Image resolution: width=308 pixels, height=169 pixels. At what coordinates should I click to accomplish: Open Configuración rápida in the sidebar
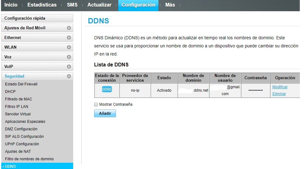(37, 18)
